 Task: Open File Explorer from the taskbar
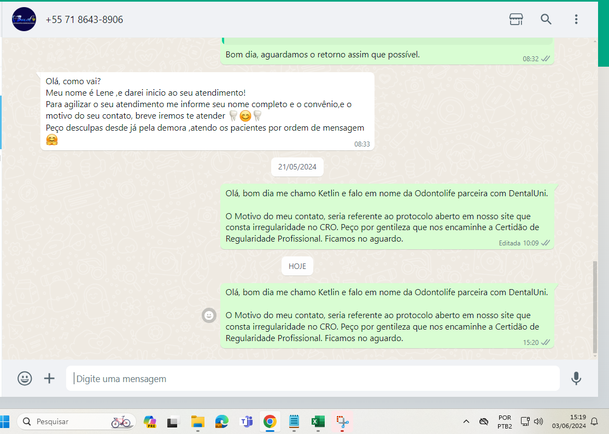click(x=198, y=421)
